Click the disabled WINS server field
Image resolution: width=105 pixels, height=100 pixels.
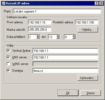[x=65, y=64]
